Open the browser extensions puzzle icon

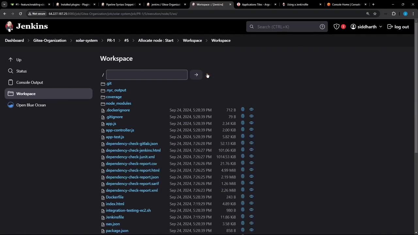pos(394,14)
